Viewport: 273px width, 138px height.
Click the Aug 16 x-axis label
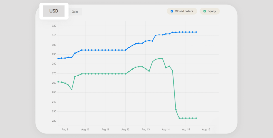(x=206, y=129)
